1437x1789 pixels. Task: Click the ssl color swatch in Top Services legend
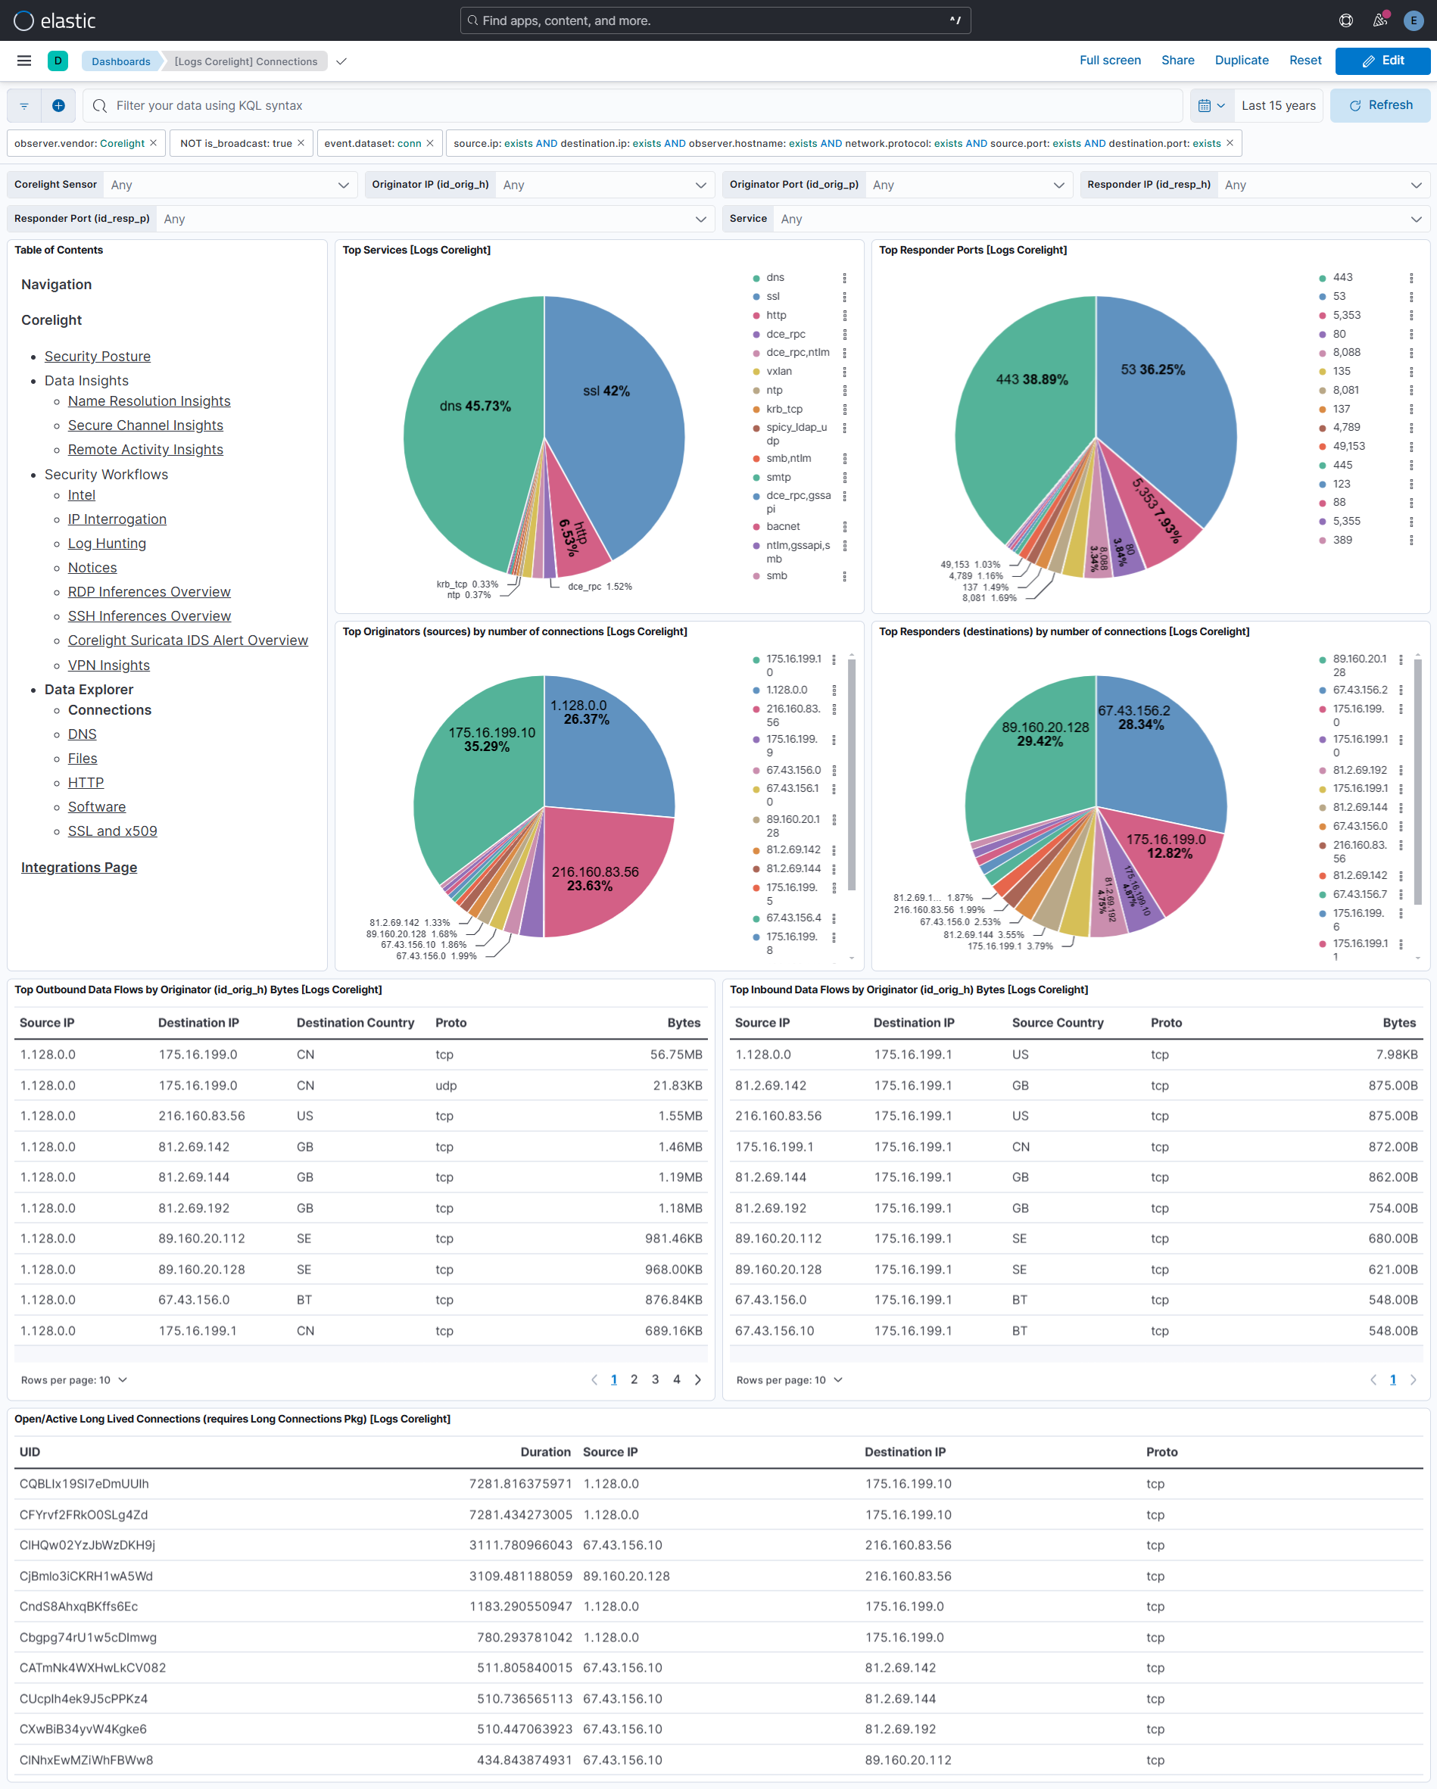756,295
